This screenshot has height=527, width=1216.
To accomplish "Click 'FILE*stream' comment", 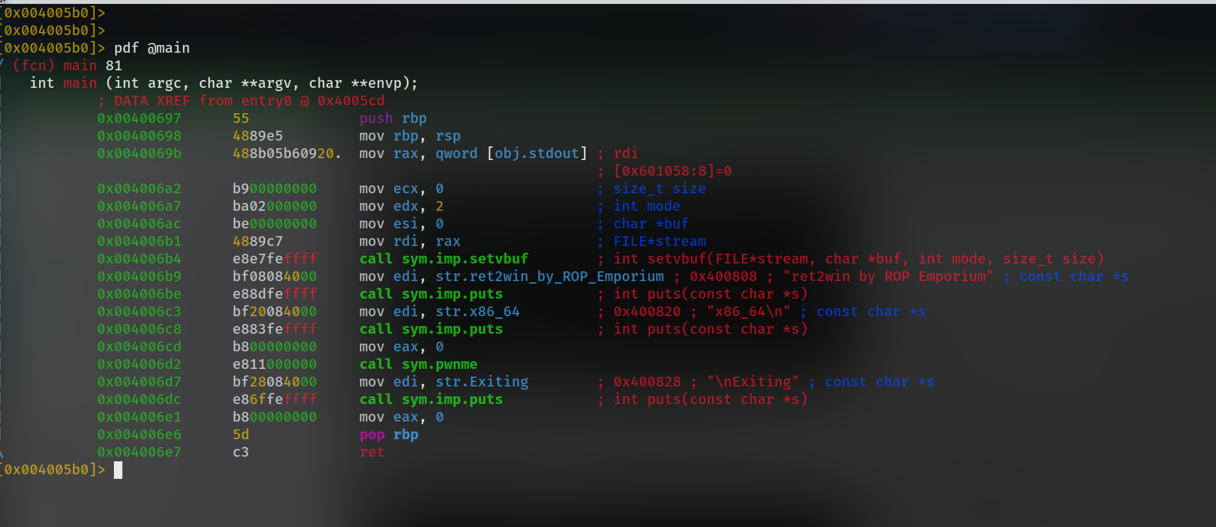I will point(659,241).
